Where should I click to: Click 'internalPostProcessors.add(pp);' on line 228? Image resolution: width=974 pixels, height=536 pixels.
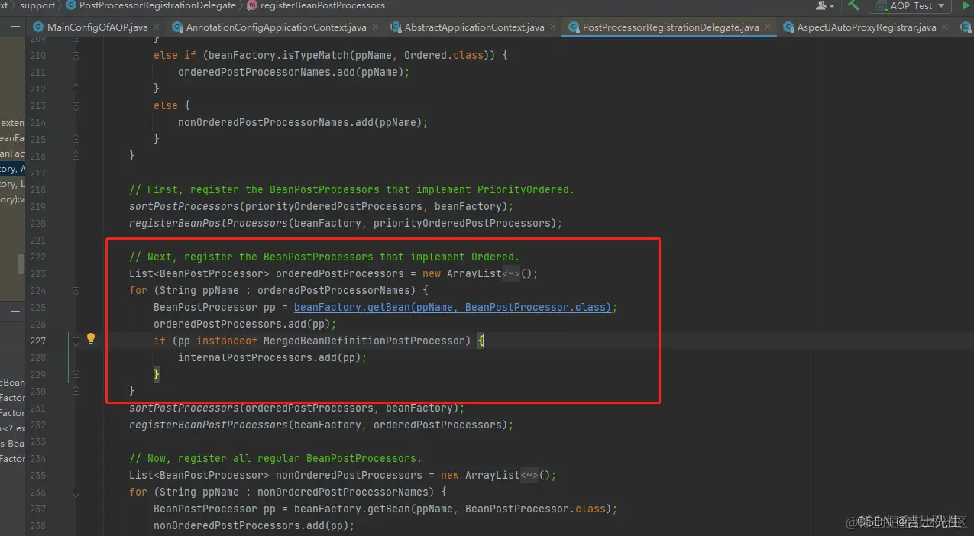click(273, 357)
